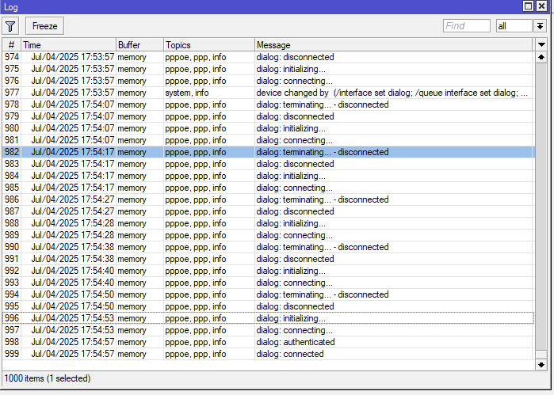554x395 pixels.
Task: Select log row 994 terminating message
Action: pyautogui.click(x=268, y=294)
